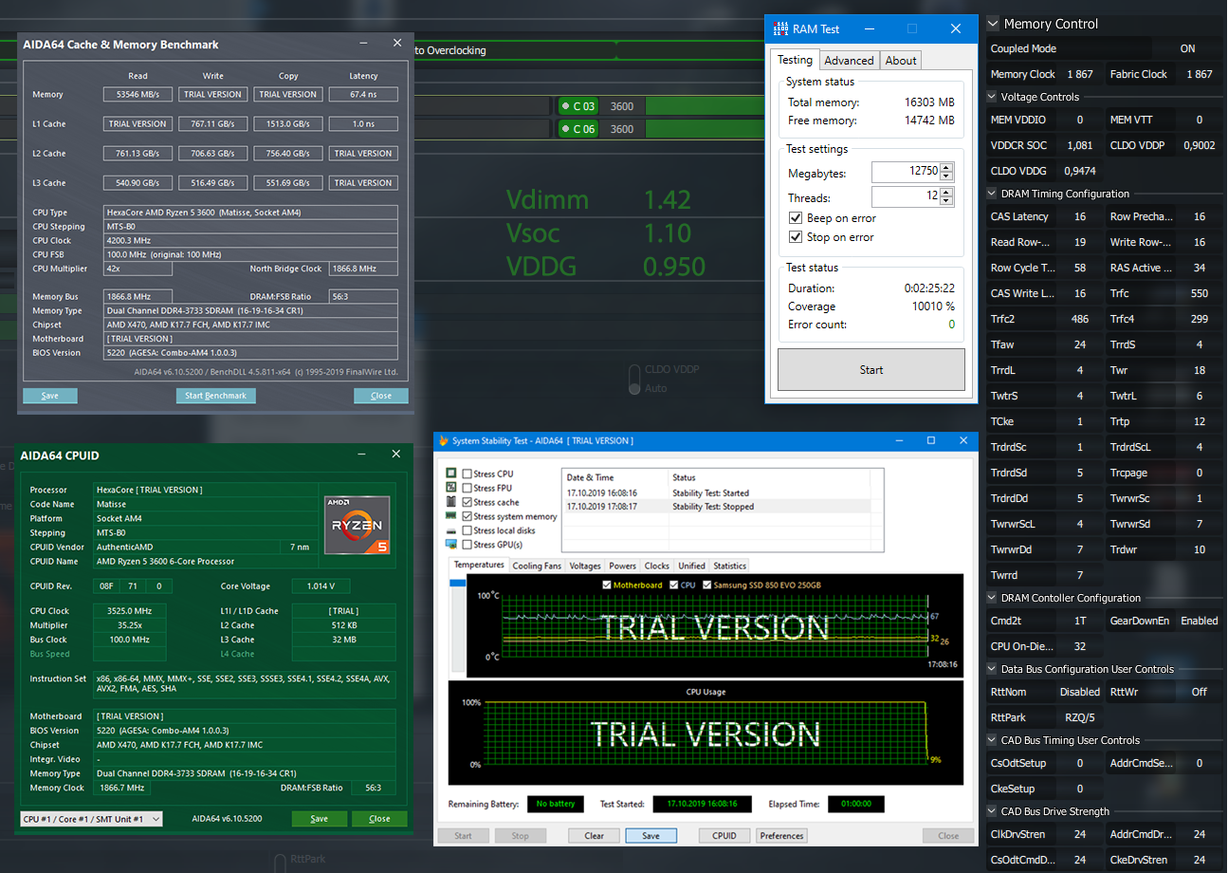This screenshot has height=873, width=1228.
Task: Collapse the Memory Control section
Action: click(x=993, y=24)
